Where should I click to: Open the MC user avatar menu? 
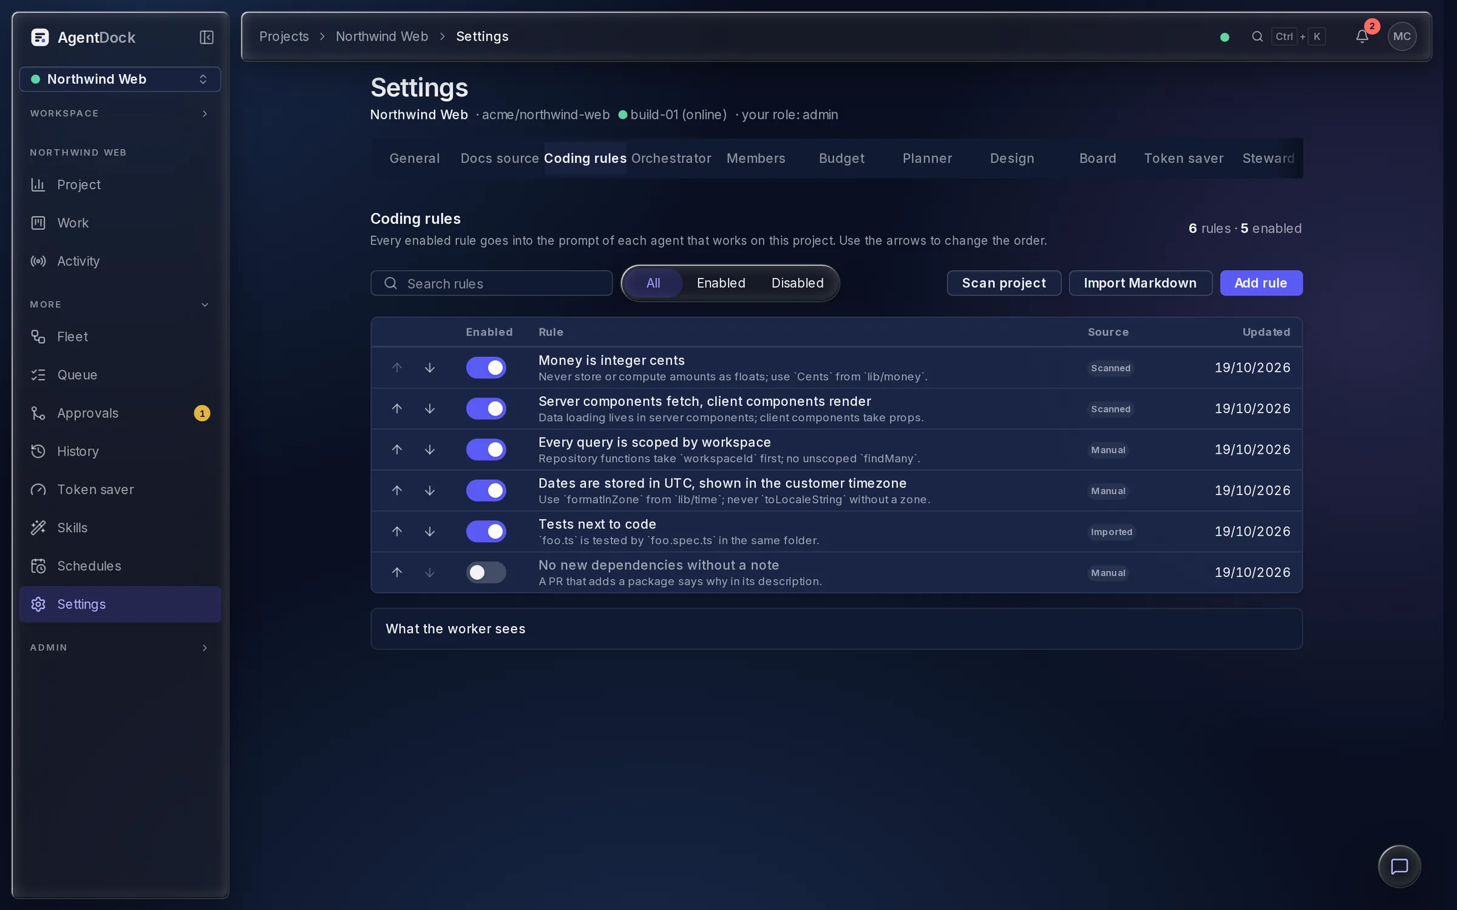coord(1402,36)
